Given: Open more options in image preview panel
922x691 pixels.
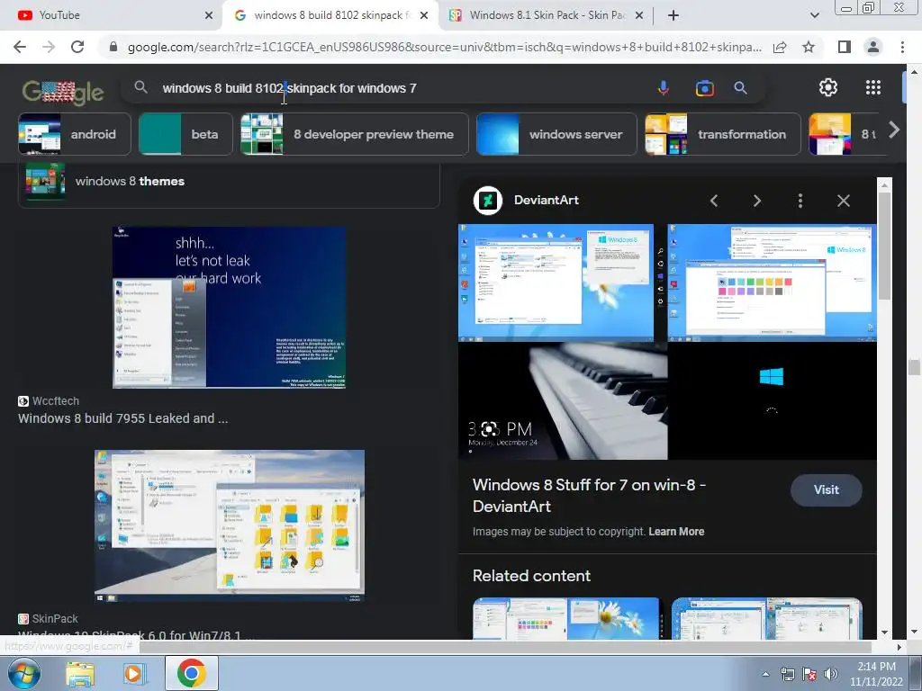Looking at the screenshot, I should pos(800,201).
